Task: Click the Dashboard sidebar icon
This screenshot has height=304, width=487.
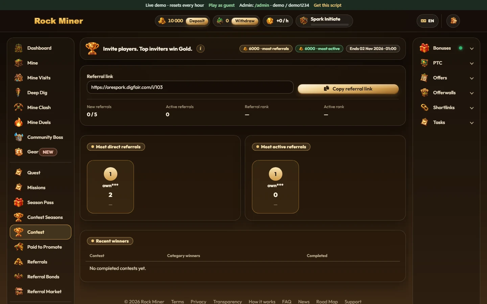Action: 19,48
